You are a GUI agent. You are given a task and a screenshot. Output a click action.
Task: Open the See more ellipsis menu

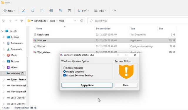coord(114,11)
